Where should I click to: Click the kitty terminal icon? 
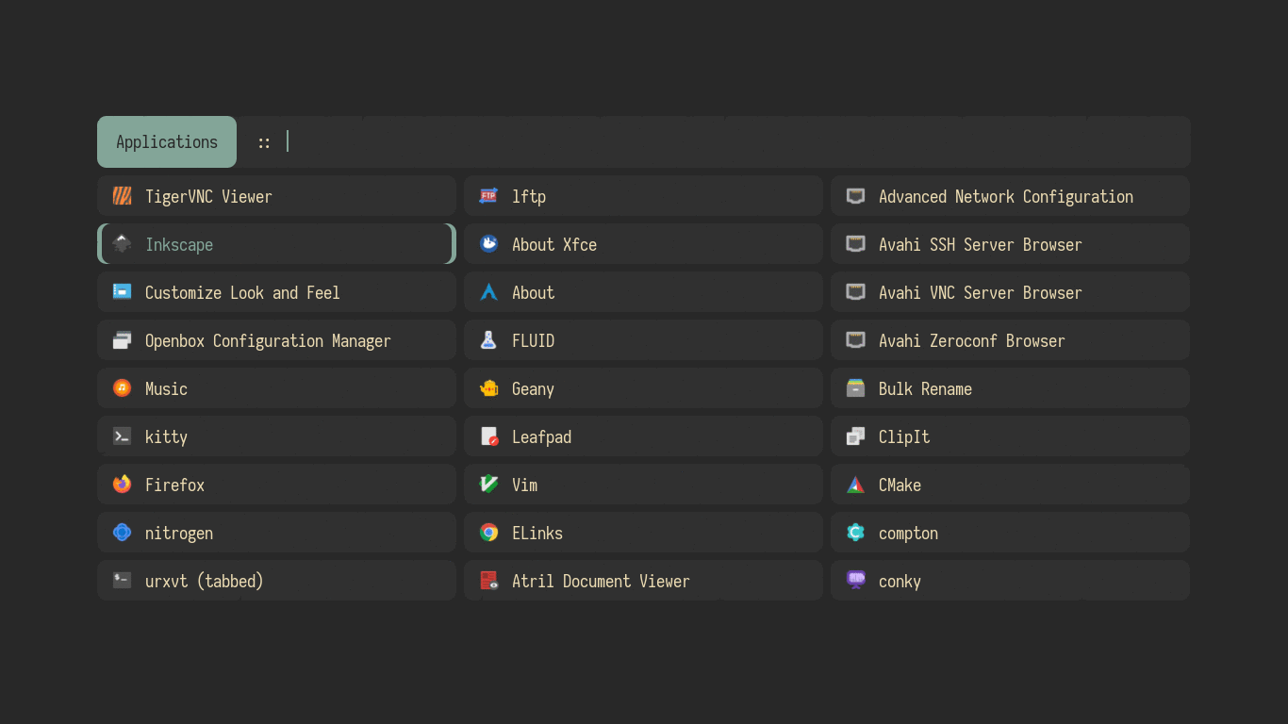(x=122, y=436)
